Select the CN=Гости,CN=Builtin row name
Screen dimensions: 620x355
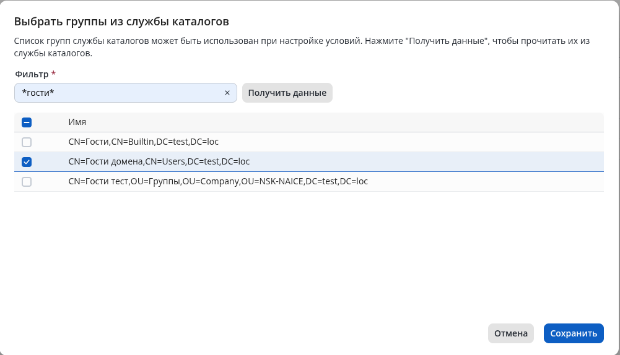point(143,142)
